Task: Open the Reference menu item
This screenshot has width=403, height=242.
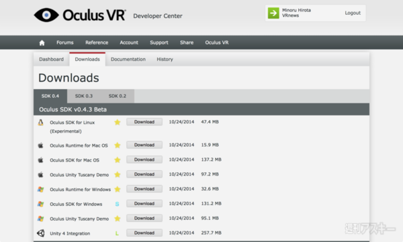Action: point(97,43)
